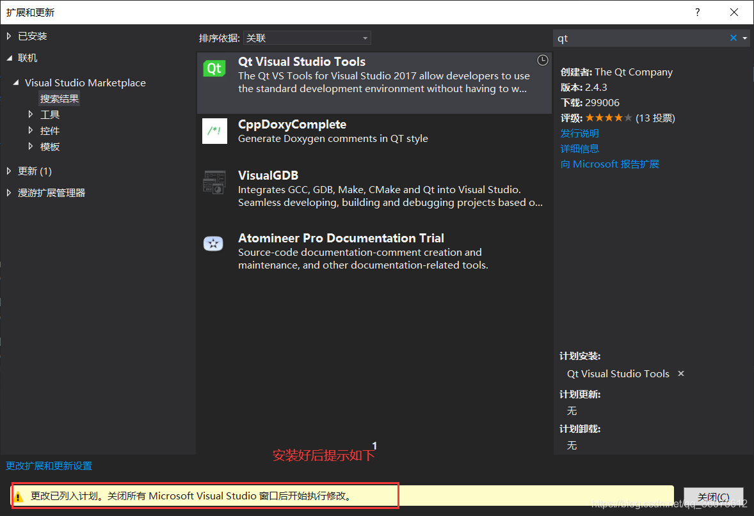
Task: Expand the 工具 subcategory
Action: pos(30,114)
